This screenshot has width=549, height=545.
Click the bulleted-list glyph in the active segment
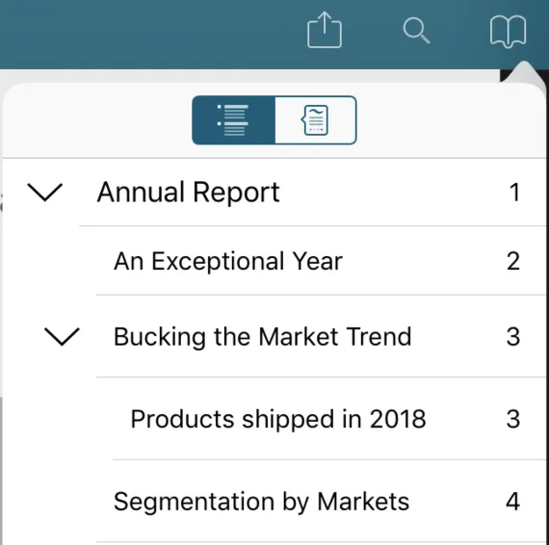(233, 120)
